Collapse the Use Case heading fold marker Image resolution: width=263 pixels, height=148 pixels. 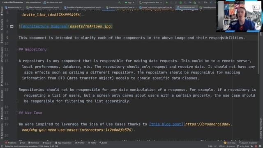tap(17, 113)
